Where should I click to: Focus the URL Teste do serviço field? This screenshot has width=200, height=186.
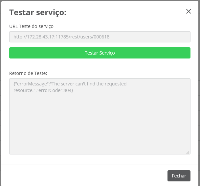pos(100,37)
